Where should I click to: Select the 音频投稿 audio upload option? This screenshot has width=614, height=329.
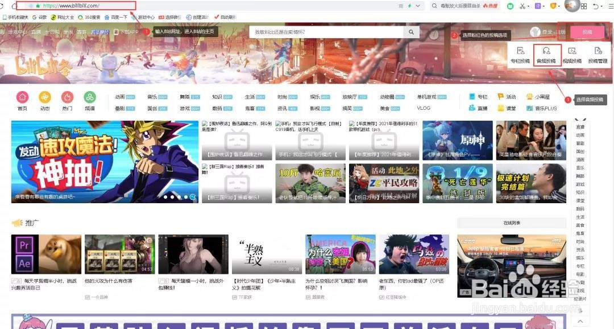click(x=546, y=55)
